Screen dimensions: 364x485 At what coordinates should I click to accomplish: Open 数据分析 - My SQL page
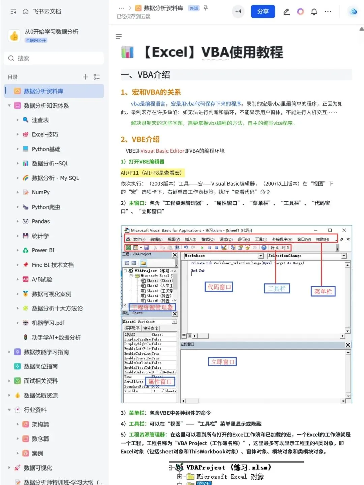(55, 178)
